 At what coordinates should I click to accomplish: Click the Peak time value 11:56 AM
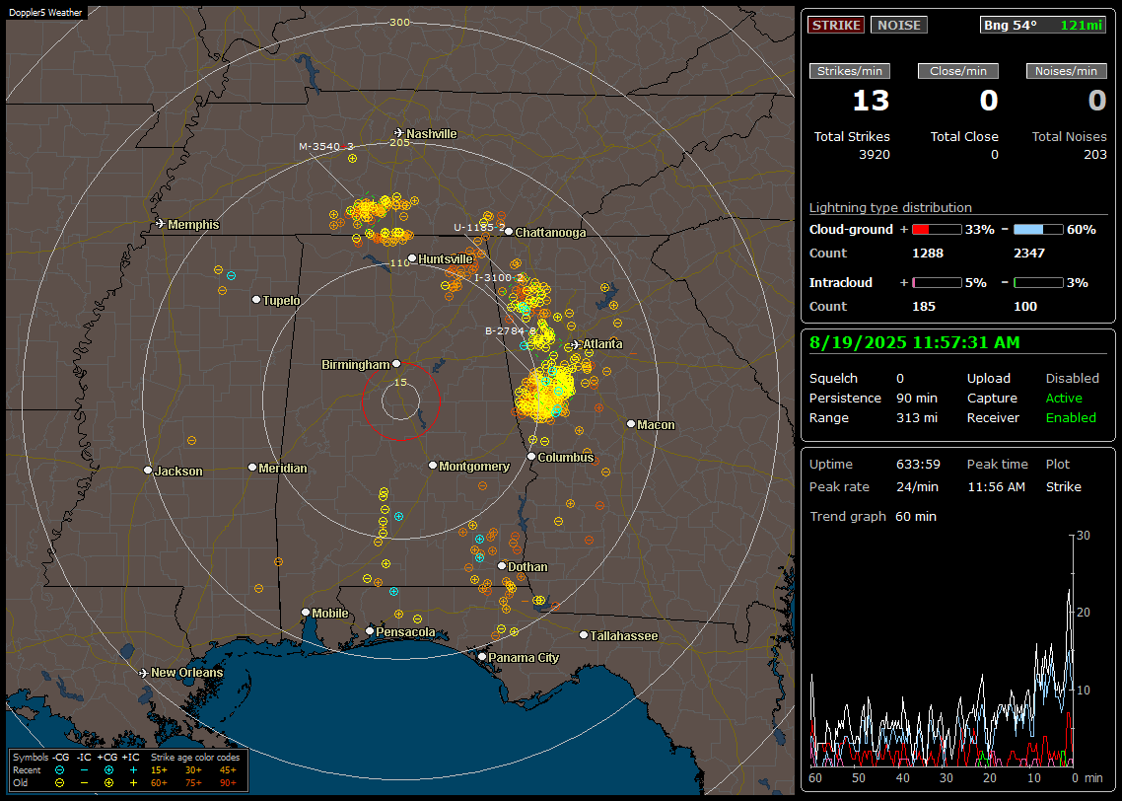coord(996,486)
